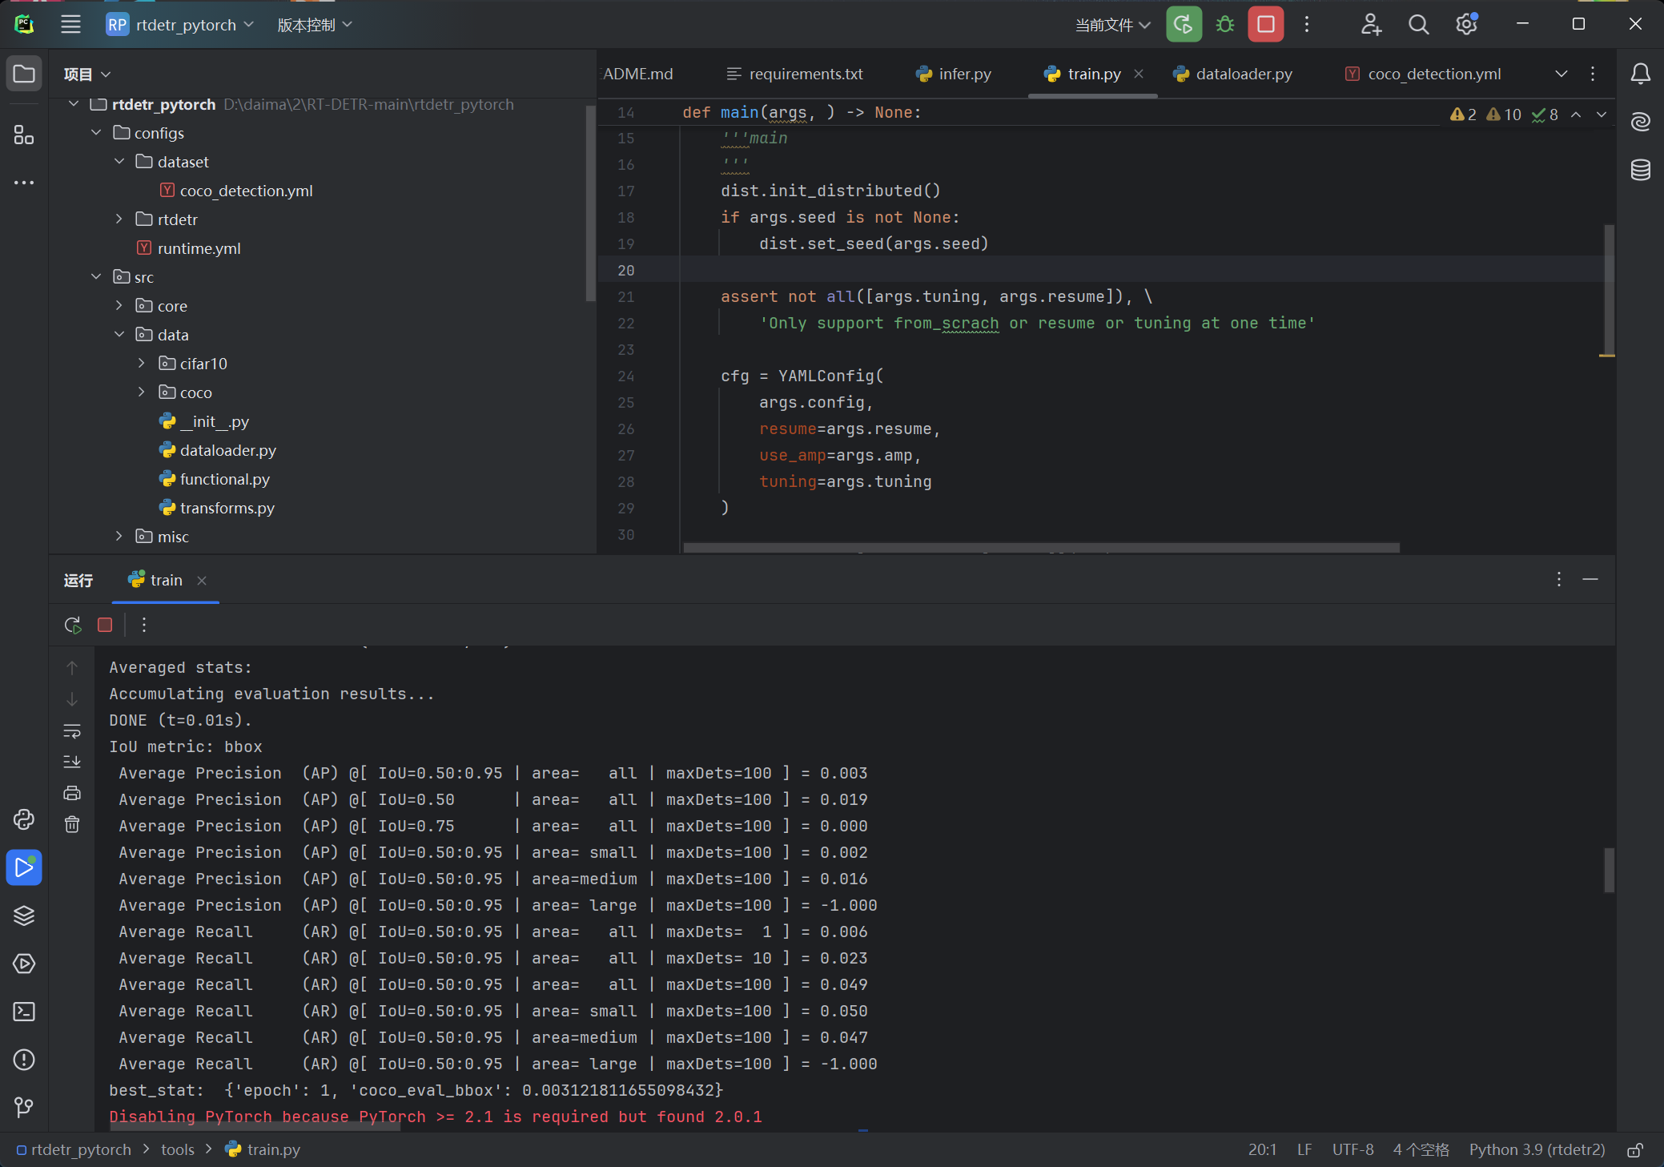Clear run console with trash icon
This screenshot has height=1167, width=1664.
[72, 824]
